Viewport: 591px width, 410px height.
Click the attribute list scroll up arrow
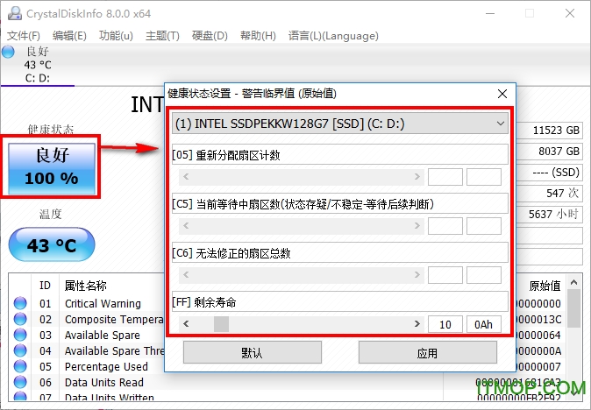tap(573, 282)
